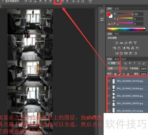Add a Channel Mixer adjustment (three circles)
Viewport: 148px width, 135px height.
(133, 48)
